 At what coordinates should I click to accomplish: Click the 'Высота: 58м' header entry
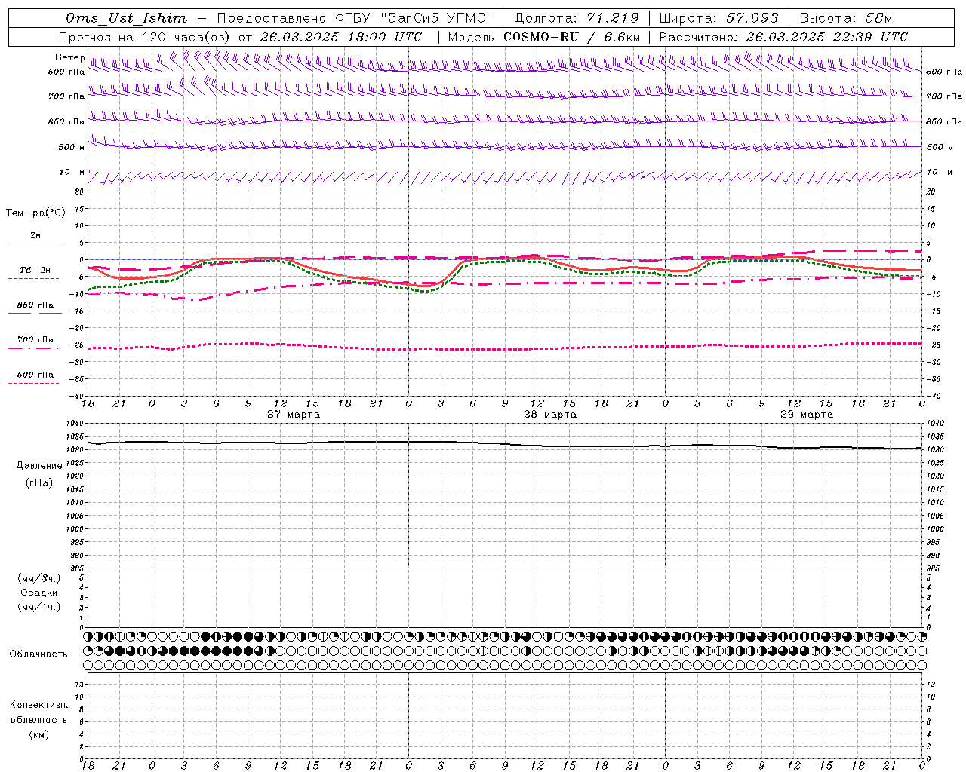[x=845, y=18]
